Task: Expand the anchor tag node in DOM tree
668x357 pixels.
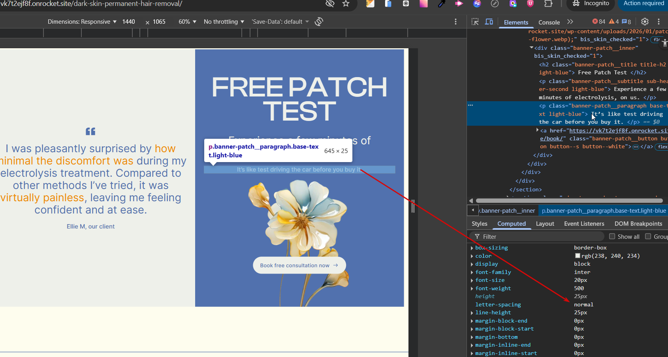Action: (x=537, y=130)
